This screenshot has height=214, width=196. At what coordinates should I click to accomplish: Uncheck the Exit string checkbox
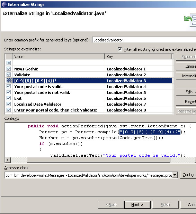pos(9,98)
